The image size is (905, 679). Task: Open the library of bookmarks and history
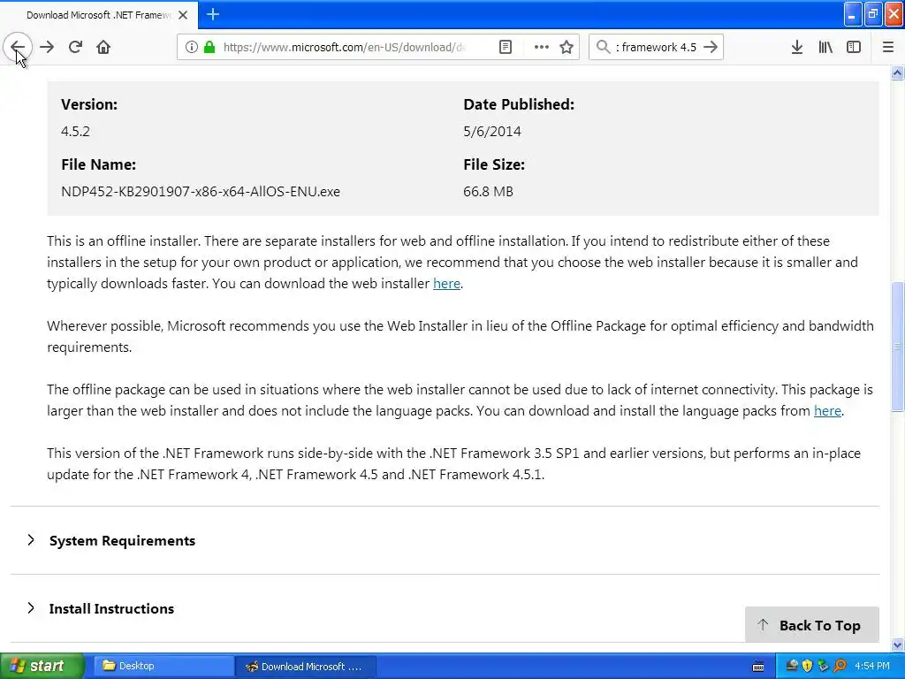tap(825, 48)
